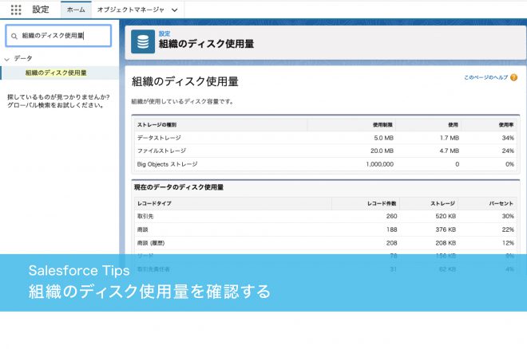Screen dimensions: 527x349
Task: Click the 現在のデータのディスク使用量 section heading
Action: [179, 187]
